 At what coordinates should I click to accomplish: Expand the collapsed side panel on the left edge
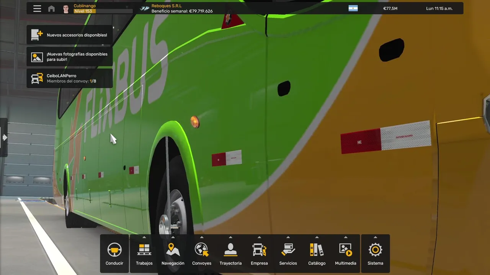[4, 137]
